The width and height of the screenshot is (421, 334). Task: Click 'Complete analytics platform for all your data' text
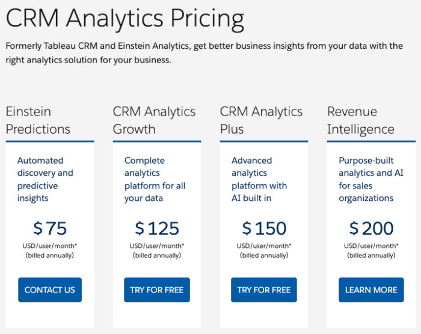point(155,179)
